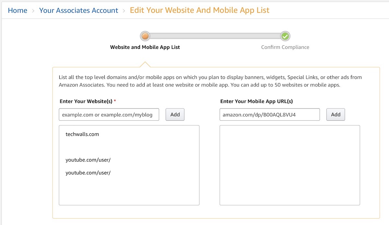Open the Your Associates Account breadcrumb

[78, 10]
